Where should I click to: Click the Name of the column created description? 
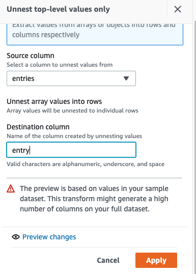click(74, 136)
